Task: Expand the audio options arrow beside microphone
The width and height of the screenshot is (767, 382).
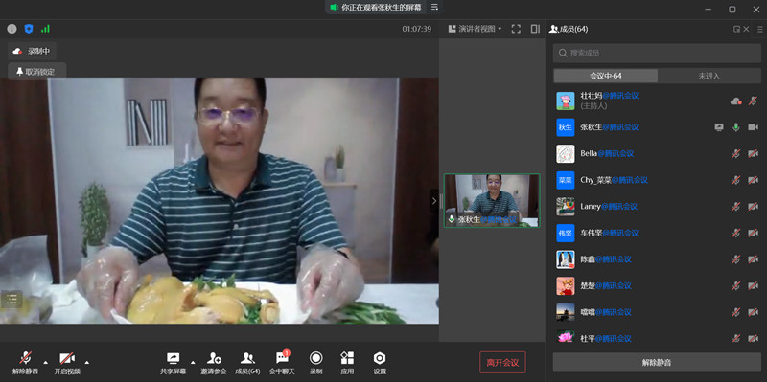Action: pyautogui.click(x=45, y=363)
